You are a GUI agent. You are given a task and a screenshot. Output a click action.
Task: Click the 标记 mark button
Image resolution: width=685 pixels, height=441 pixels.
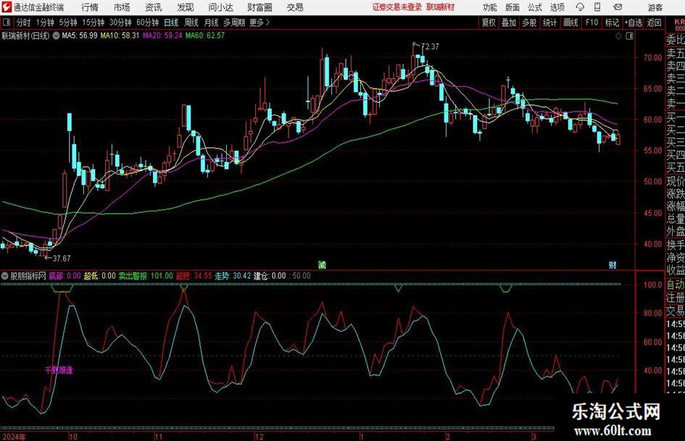click(612, 22)
